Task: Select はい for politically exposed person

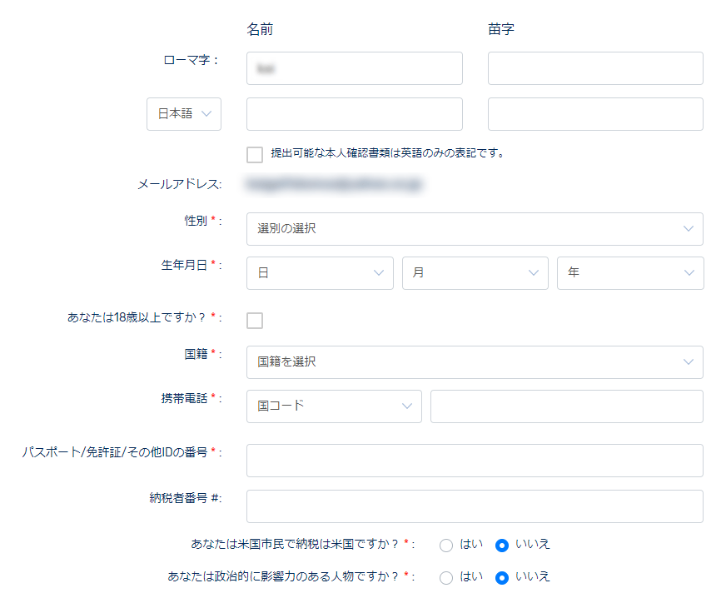Action: 446,577
